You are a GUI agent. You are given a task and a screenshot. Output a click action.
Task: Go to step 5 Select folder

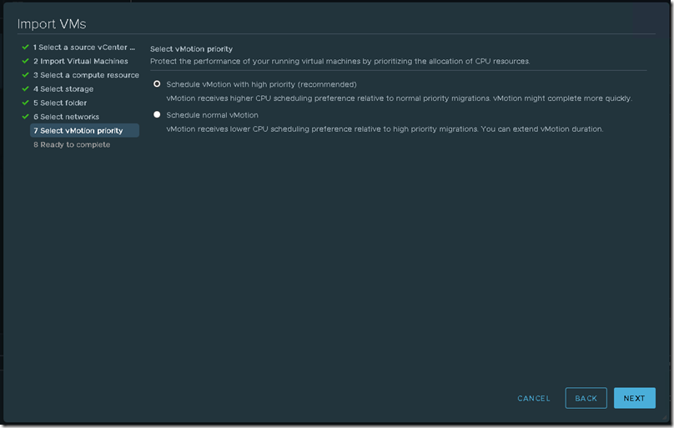60,103
